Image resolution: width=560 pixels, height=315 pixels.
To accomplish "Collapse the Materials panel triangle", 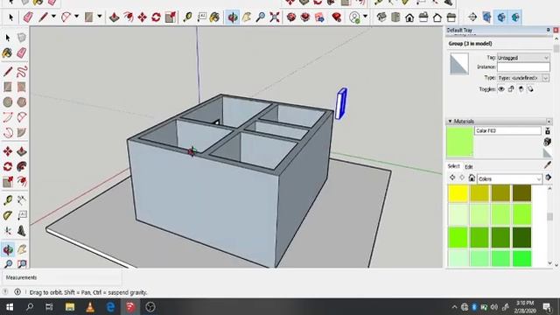I will pyautogui.click(x=450, y=122).
